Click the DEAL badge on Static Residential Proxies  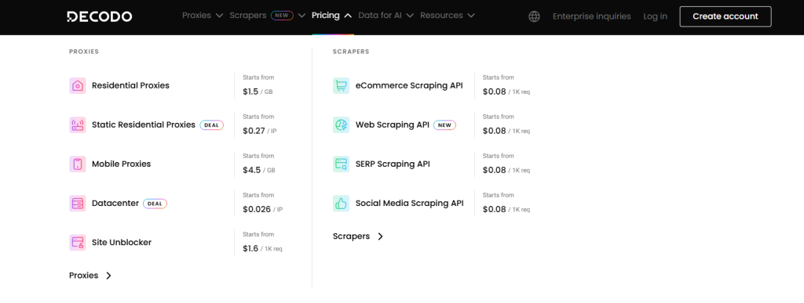(x=212, y=124)
